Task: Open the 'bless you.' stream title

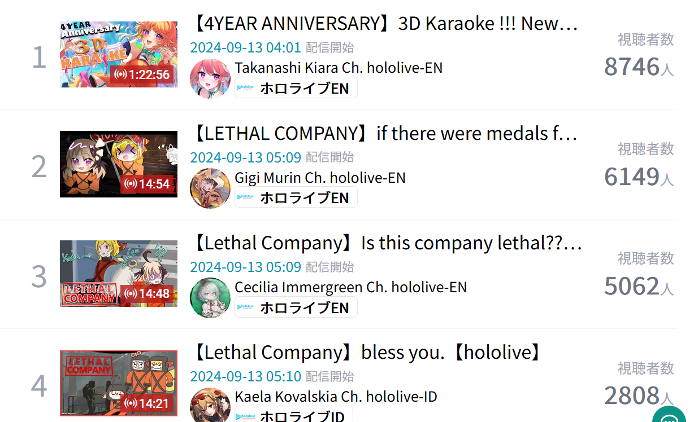Action: 368,352
